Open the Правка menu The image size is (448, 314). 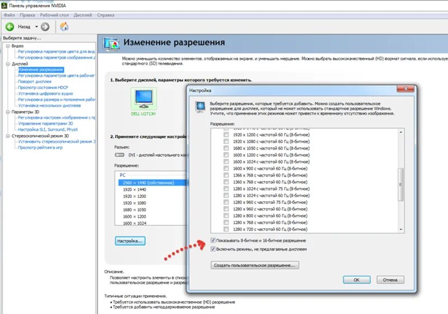(27, 15)
